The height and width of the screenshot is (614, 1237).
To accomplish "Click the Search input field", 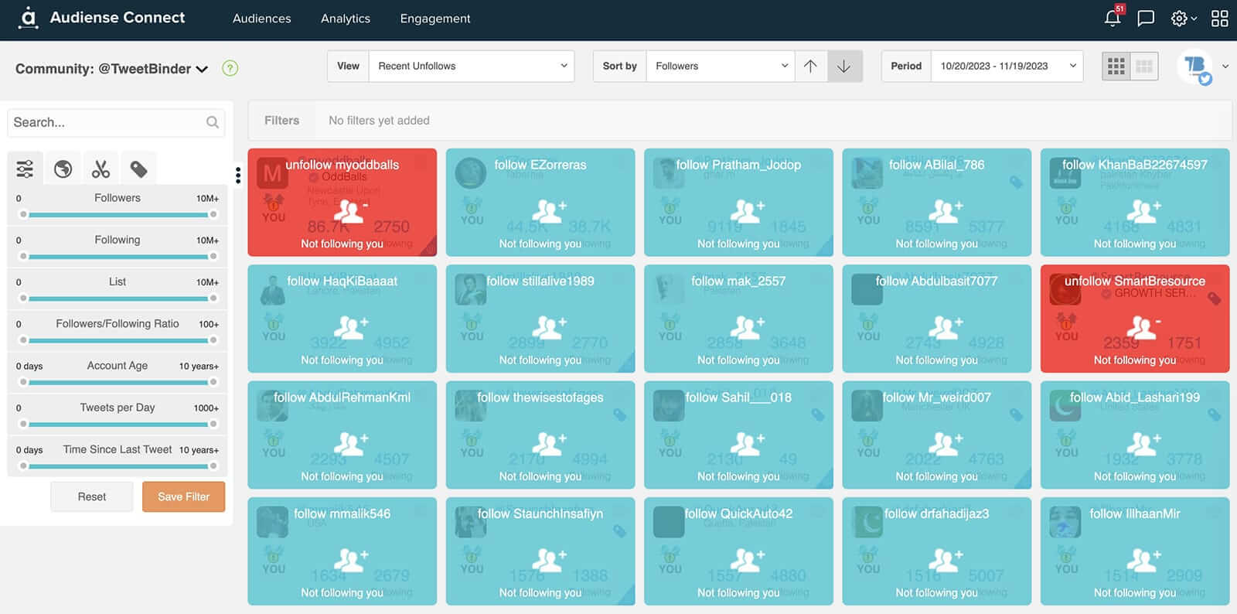I will click(107, 122).
